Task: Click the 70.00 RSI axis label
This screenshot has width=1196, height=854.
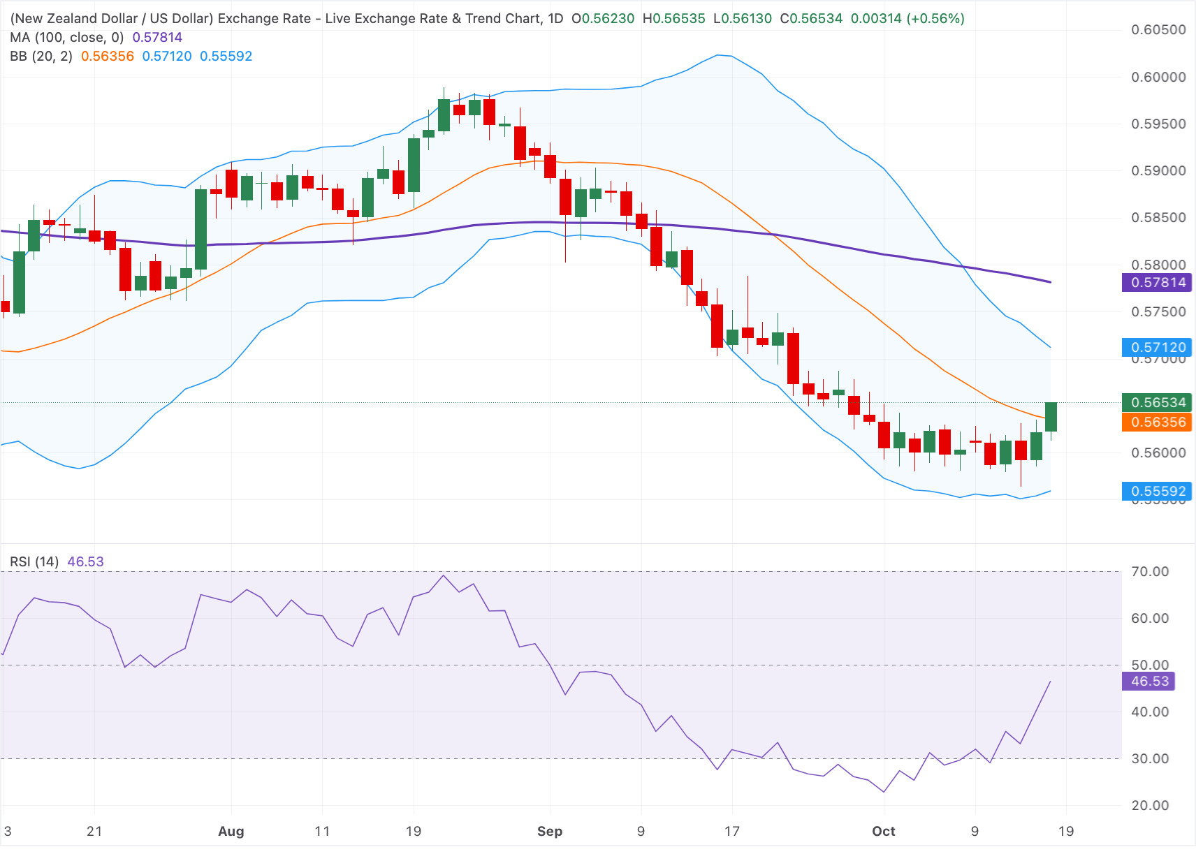Action: 1150,572
